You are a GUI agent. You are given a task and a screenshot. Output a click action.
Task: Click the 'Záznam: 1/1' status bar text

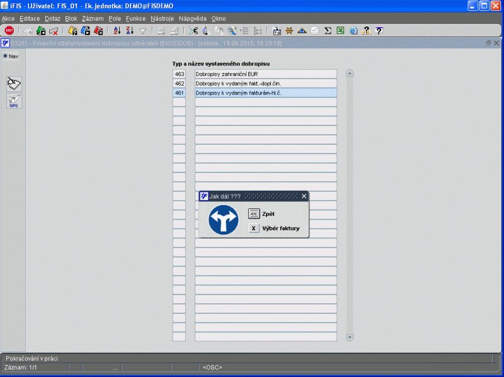[20, 368]
